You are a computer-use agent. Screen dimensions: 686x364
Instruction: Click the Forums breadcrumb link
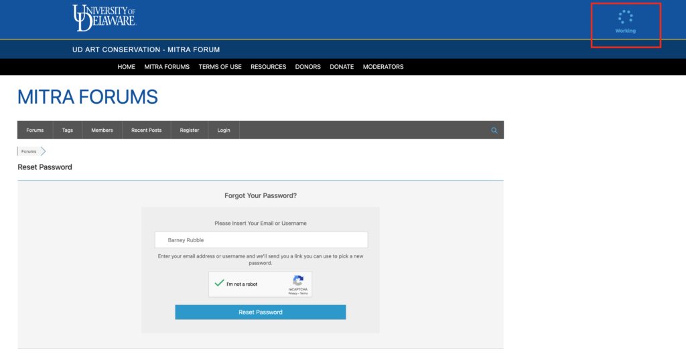coord(29,152)
